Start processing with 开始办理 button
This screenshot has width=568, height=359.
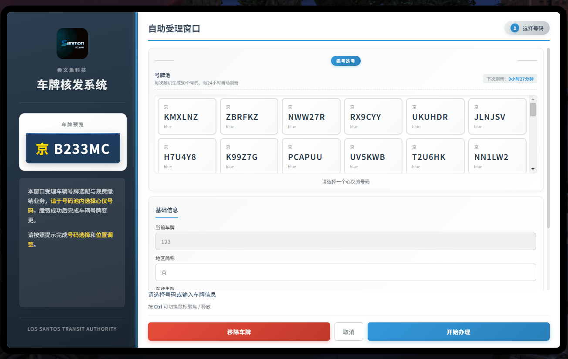click(x=459, y=332)
